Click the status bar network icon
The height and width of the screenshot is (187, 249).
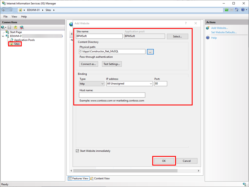(x=244, y=184)
